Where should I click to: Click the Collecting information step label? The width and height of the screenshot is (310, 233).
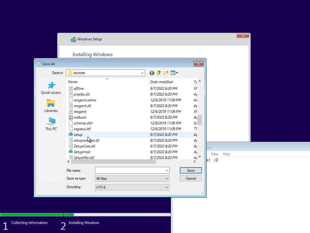(x=29, y=223)
